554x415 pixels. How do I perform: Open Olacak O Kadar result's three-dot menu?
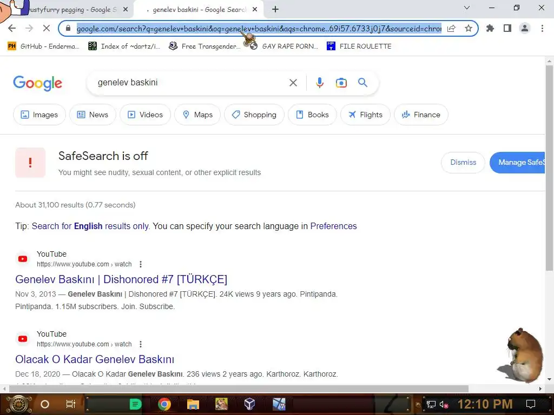(x=141, y=344)
